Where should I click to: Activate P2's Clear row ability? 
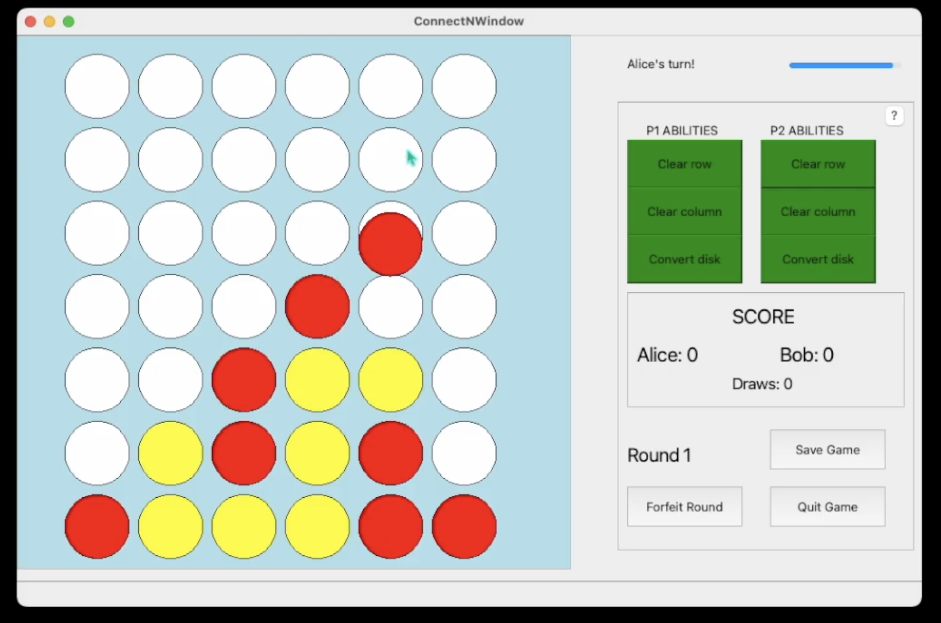pos(818,164)
